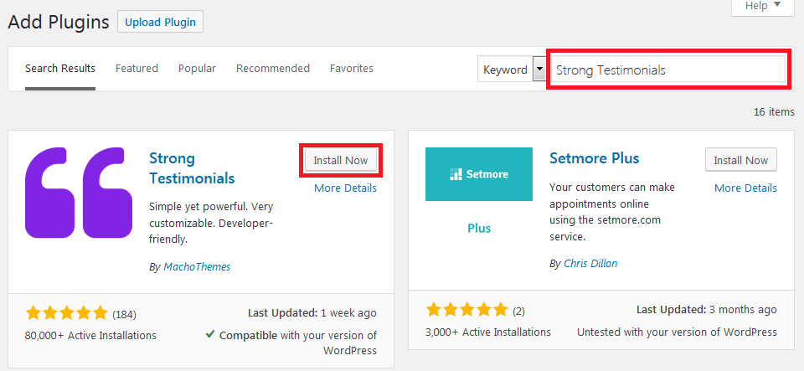The width and height of the screenshot is (804, 371).
Task: Open More Details for Setmore Plus
Action: tap(745, 188)
